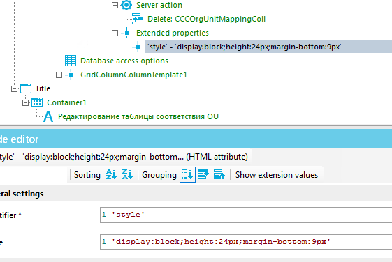Collapse the Server action node
Viewport: 392px width, 262px height.
click(x=115, y=5)
